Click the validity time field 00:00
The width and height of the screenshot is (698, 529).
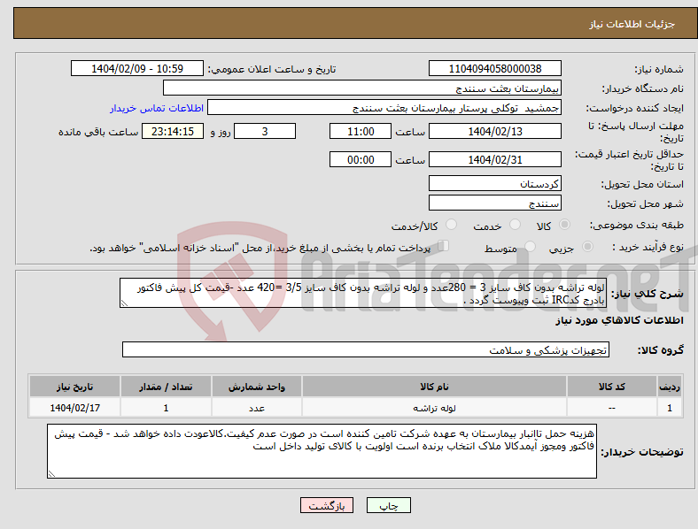(361, 159)
